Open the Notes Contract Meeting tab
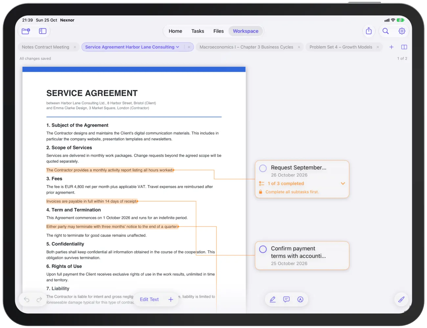 (x=46, y=47)
